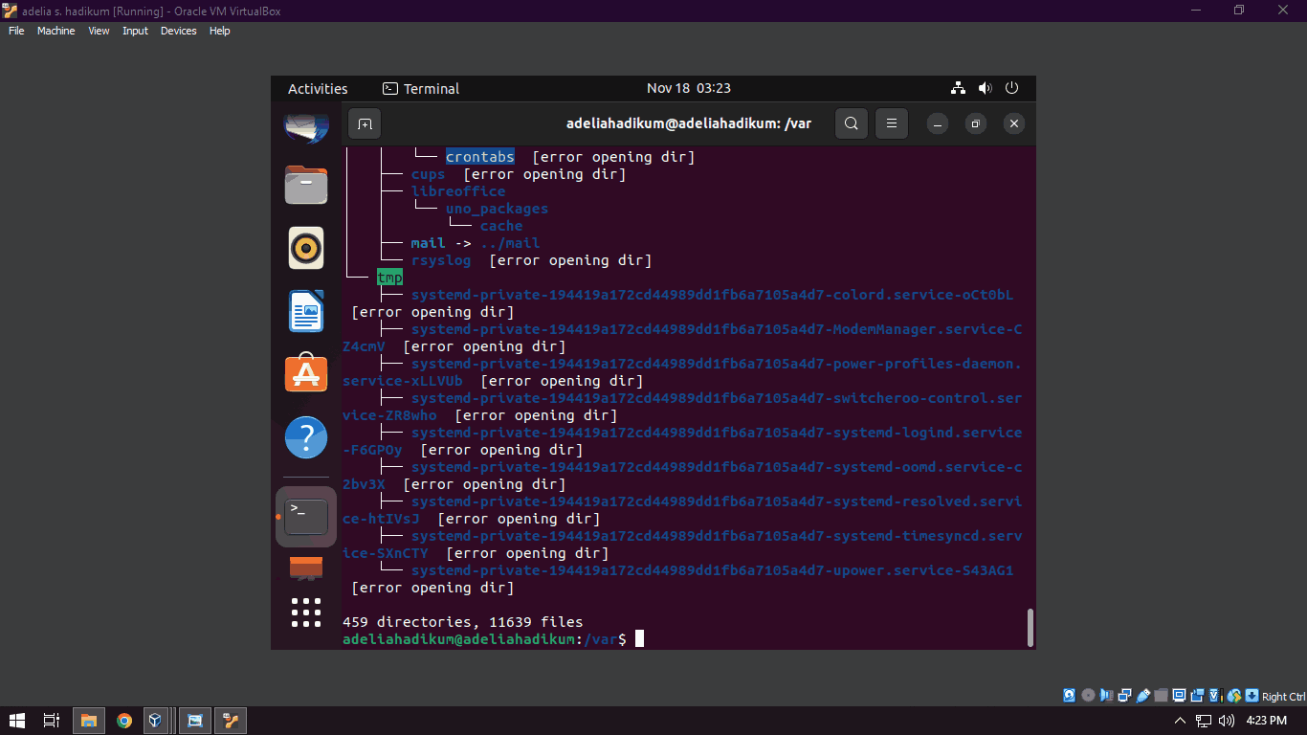This screenshot has width=1307, height=735.
Task: Click the GNOME power icon in top bar
Action: [1011, 88]
